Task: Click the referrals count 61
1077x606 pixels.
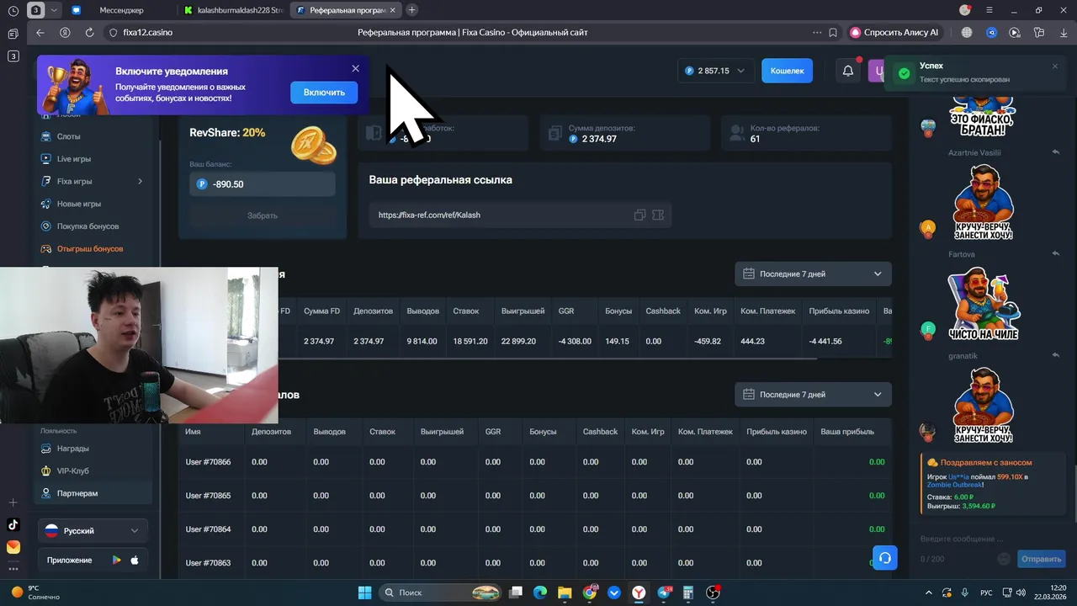Action: tap(755, 139)
